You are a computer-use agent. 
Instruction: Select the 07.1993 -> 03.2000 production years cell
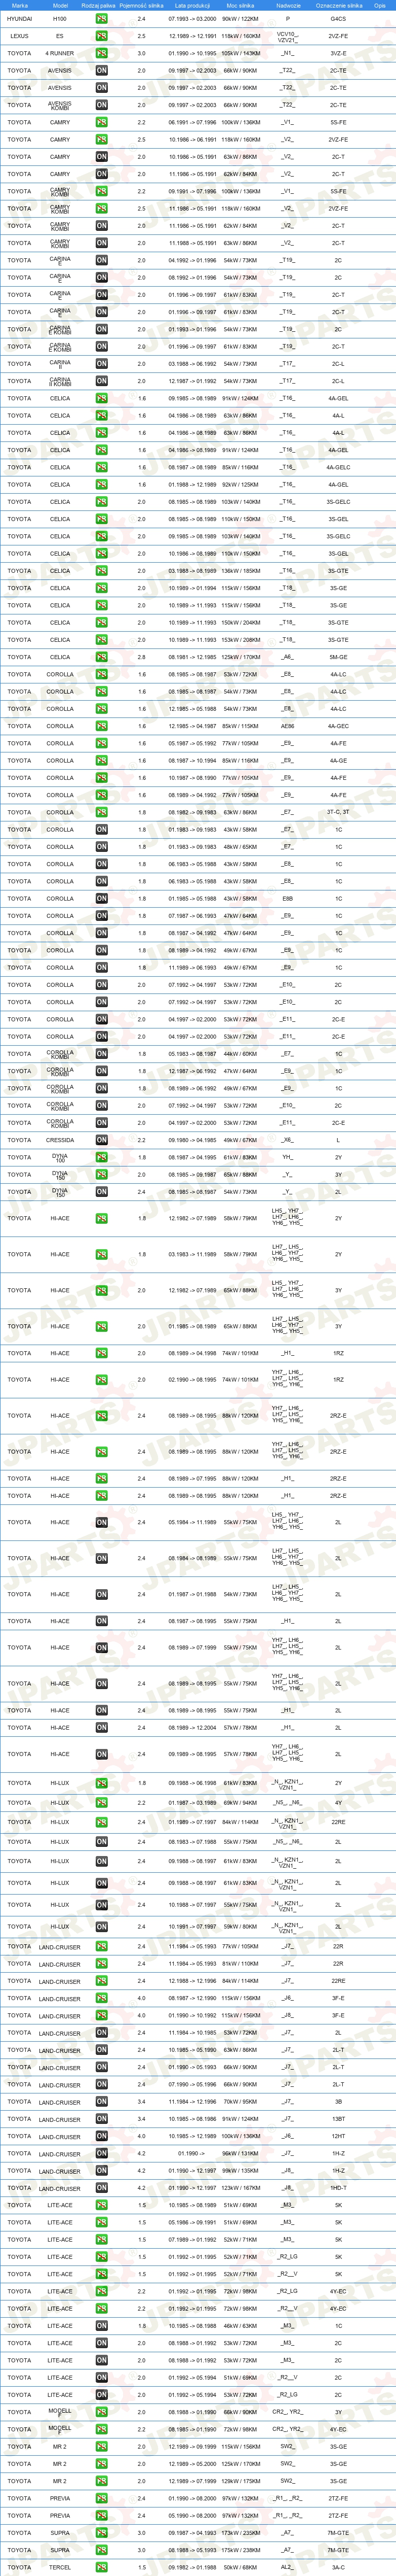point(192,19)
